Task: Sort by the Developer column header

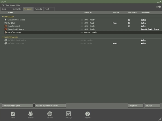Action: (x=145, y=12)
